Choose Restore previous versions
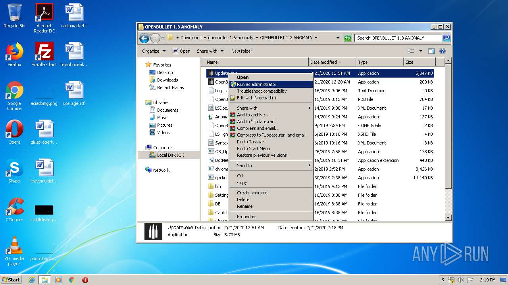This screenshot has height=285, width=508. tap(271, 155)
